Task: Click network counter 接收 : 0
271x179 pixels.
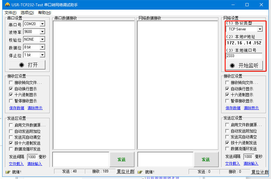Action: pos(235,172)
